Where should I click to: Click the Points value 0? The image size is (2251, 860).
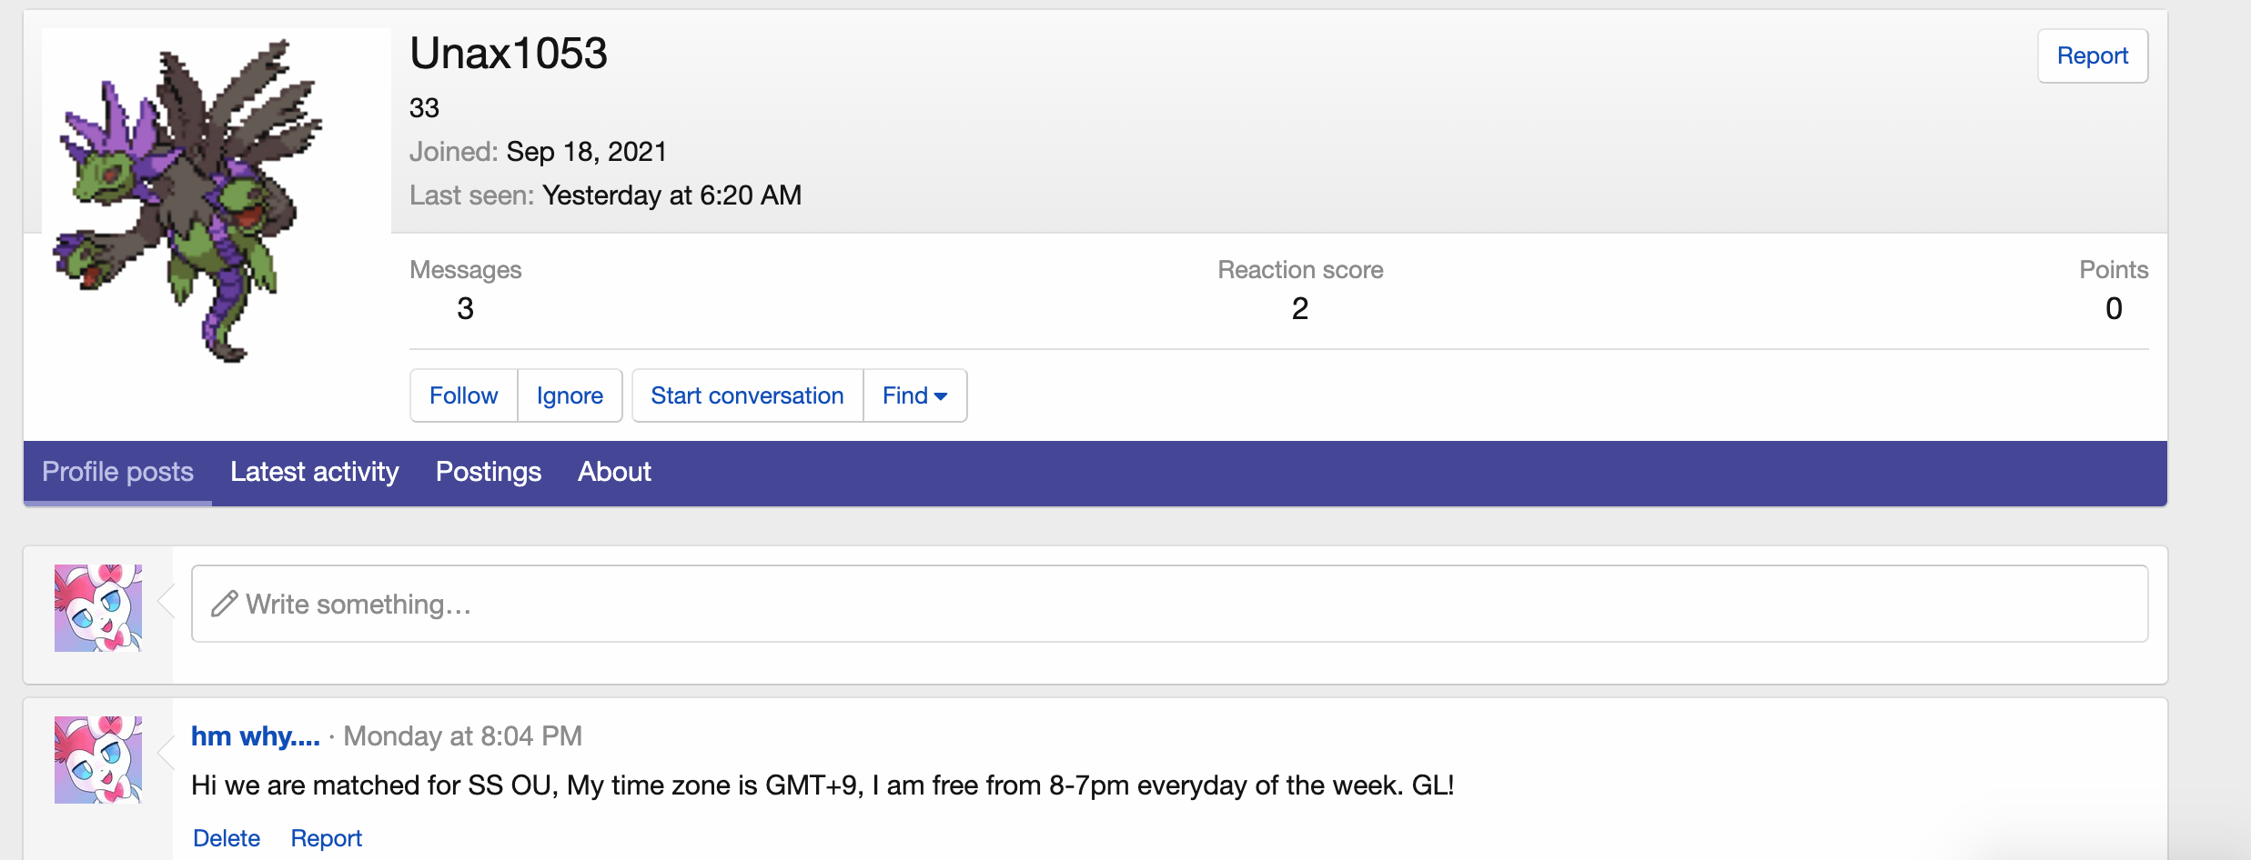(2114, 309)
